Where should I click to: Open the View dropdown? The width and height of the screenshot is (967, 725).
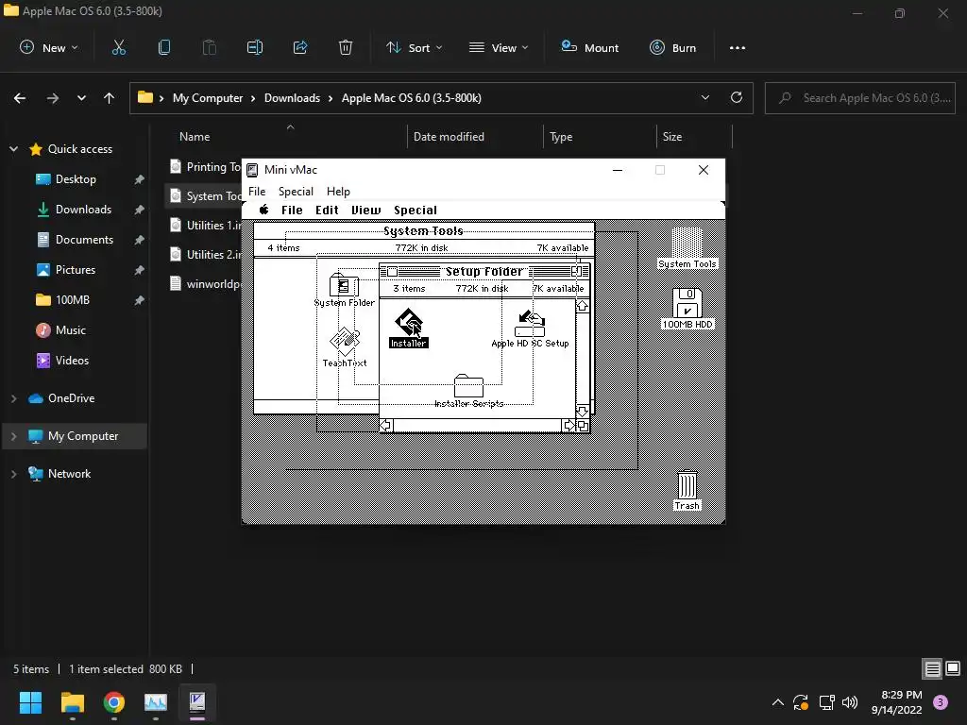coord(499,47)
